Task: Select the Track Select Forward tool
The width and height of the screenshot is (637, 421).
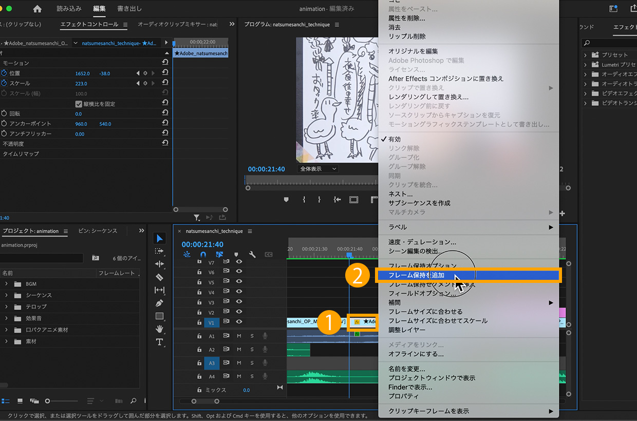Action: [x=159, y=251]
